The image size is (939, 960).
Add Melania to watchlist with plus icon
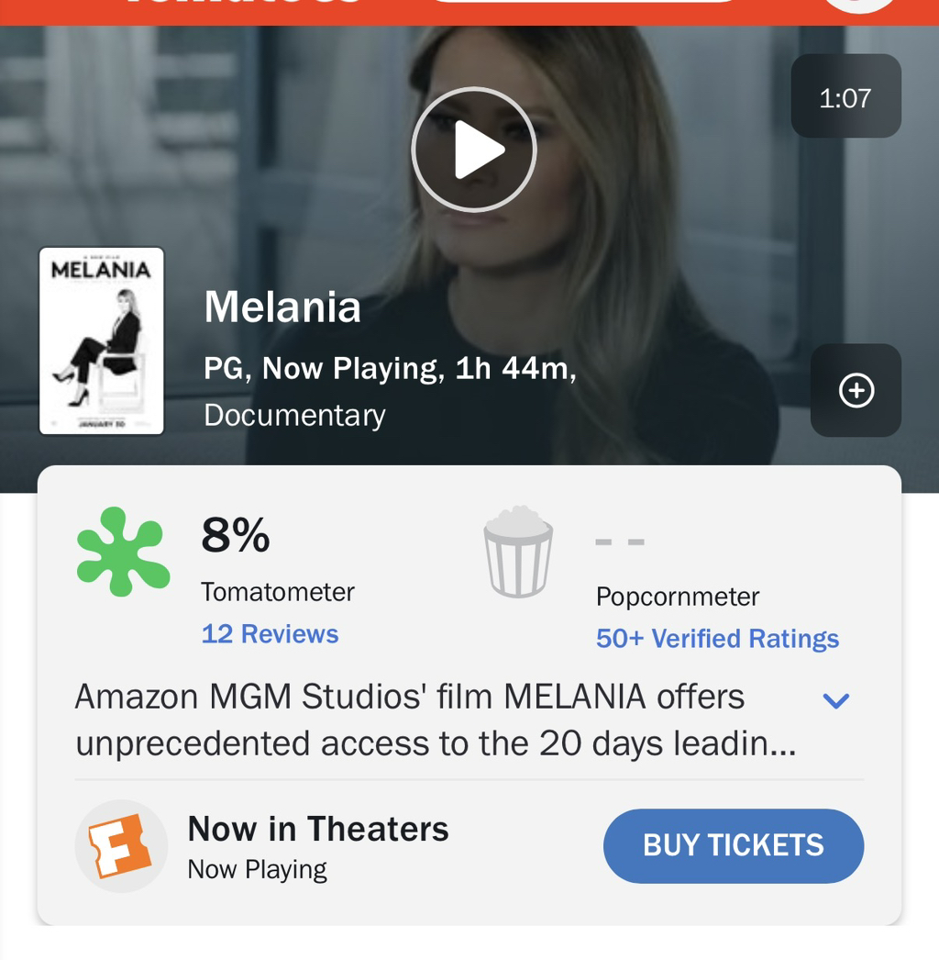click(856, 390)
